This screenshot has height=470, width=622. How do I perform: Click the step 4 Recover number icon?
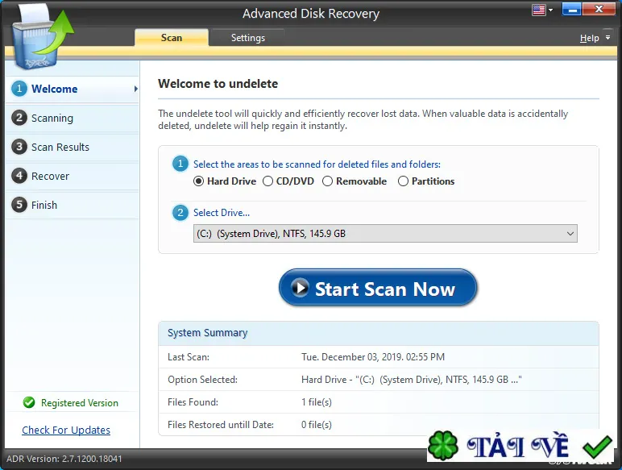click(19, 176)
